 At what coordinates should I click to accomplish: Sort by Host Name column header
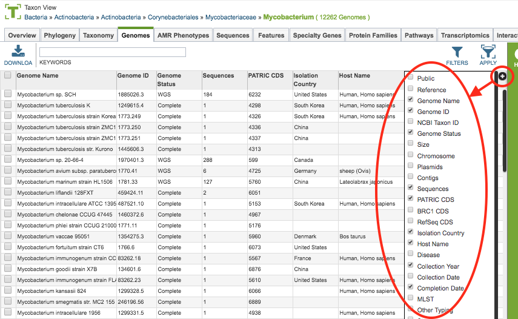click(371, 79)
